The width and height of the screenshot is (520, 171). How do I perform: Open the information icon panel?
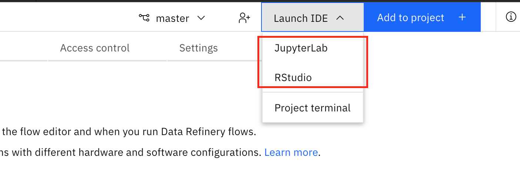pos(511,17)
